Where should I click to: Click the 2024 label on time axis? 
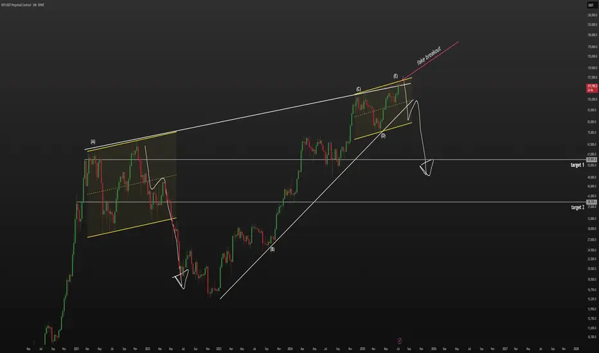[290, 349]
